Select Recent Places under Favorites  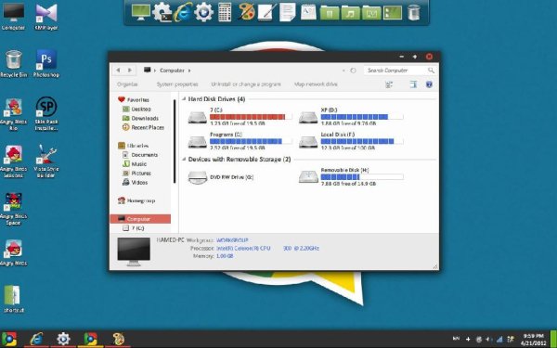(x=143, y=127)
